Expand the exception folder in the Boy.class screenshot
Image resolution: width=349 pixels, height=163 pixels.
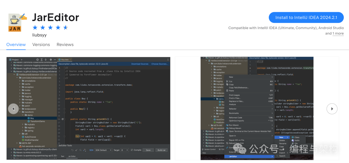tap(20, 87)
